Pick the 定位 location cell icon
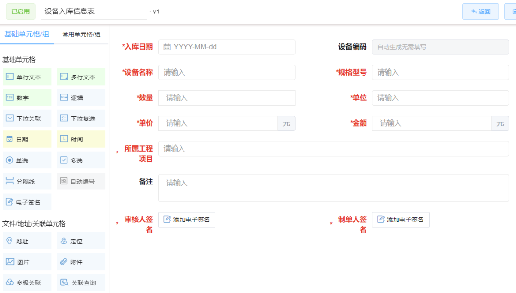Image resolution: width=516 pixels, height=293 pixels. tap(64, 240)
